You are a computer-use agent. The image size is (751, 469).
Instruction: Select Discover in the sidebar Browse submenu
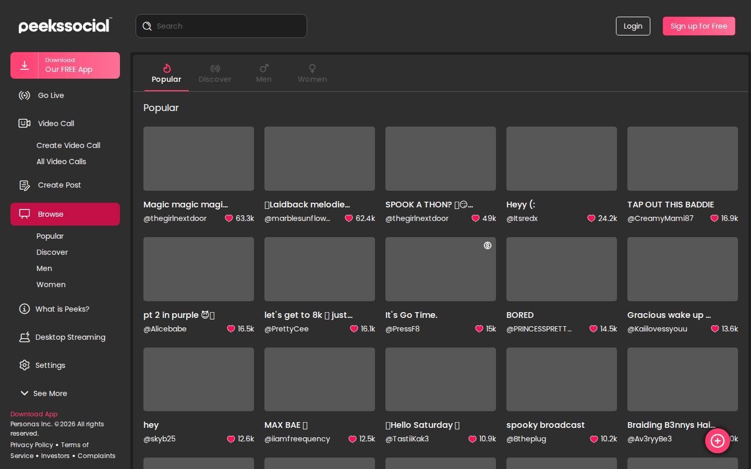coord(52,252)
